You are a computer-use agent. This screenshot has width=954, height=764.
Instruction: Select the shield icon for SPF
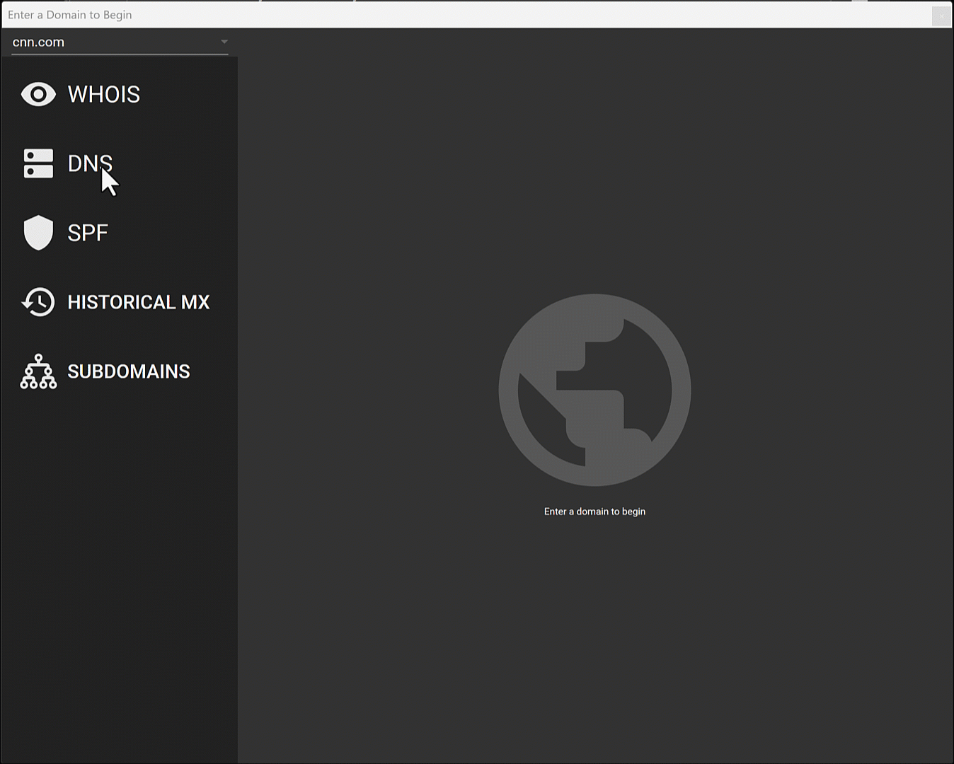[x=38, y=232]
